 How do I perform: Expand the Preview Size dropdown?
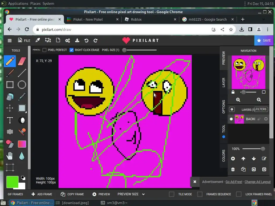pos(131,194)
